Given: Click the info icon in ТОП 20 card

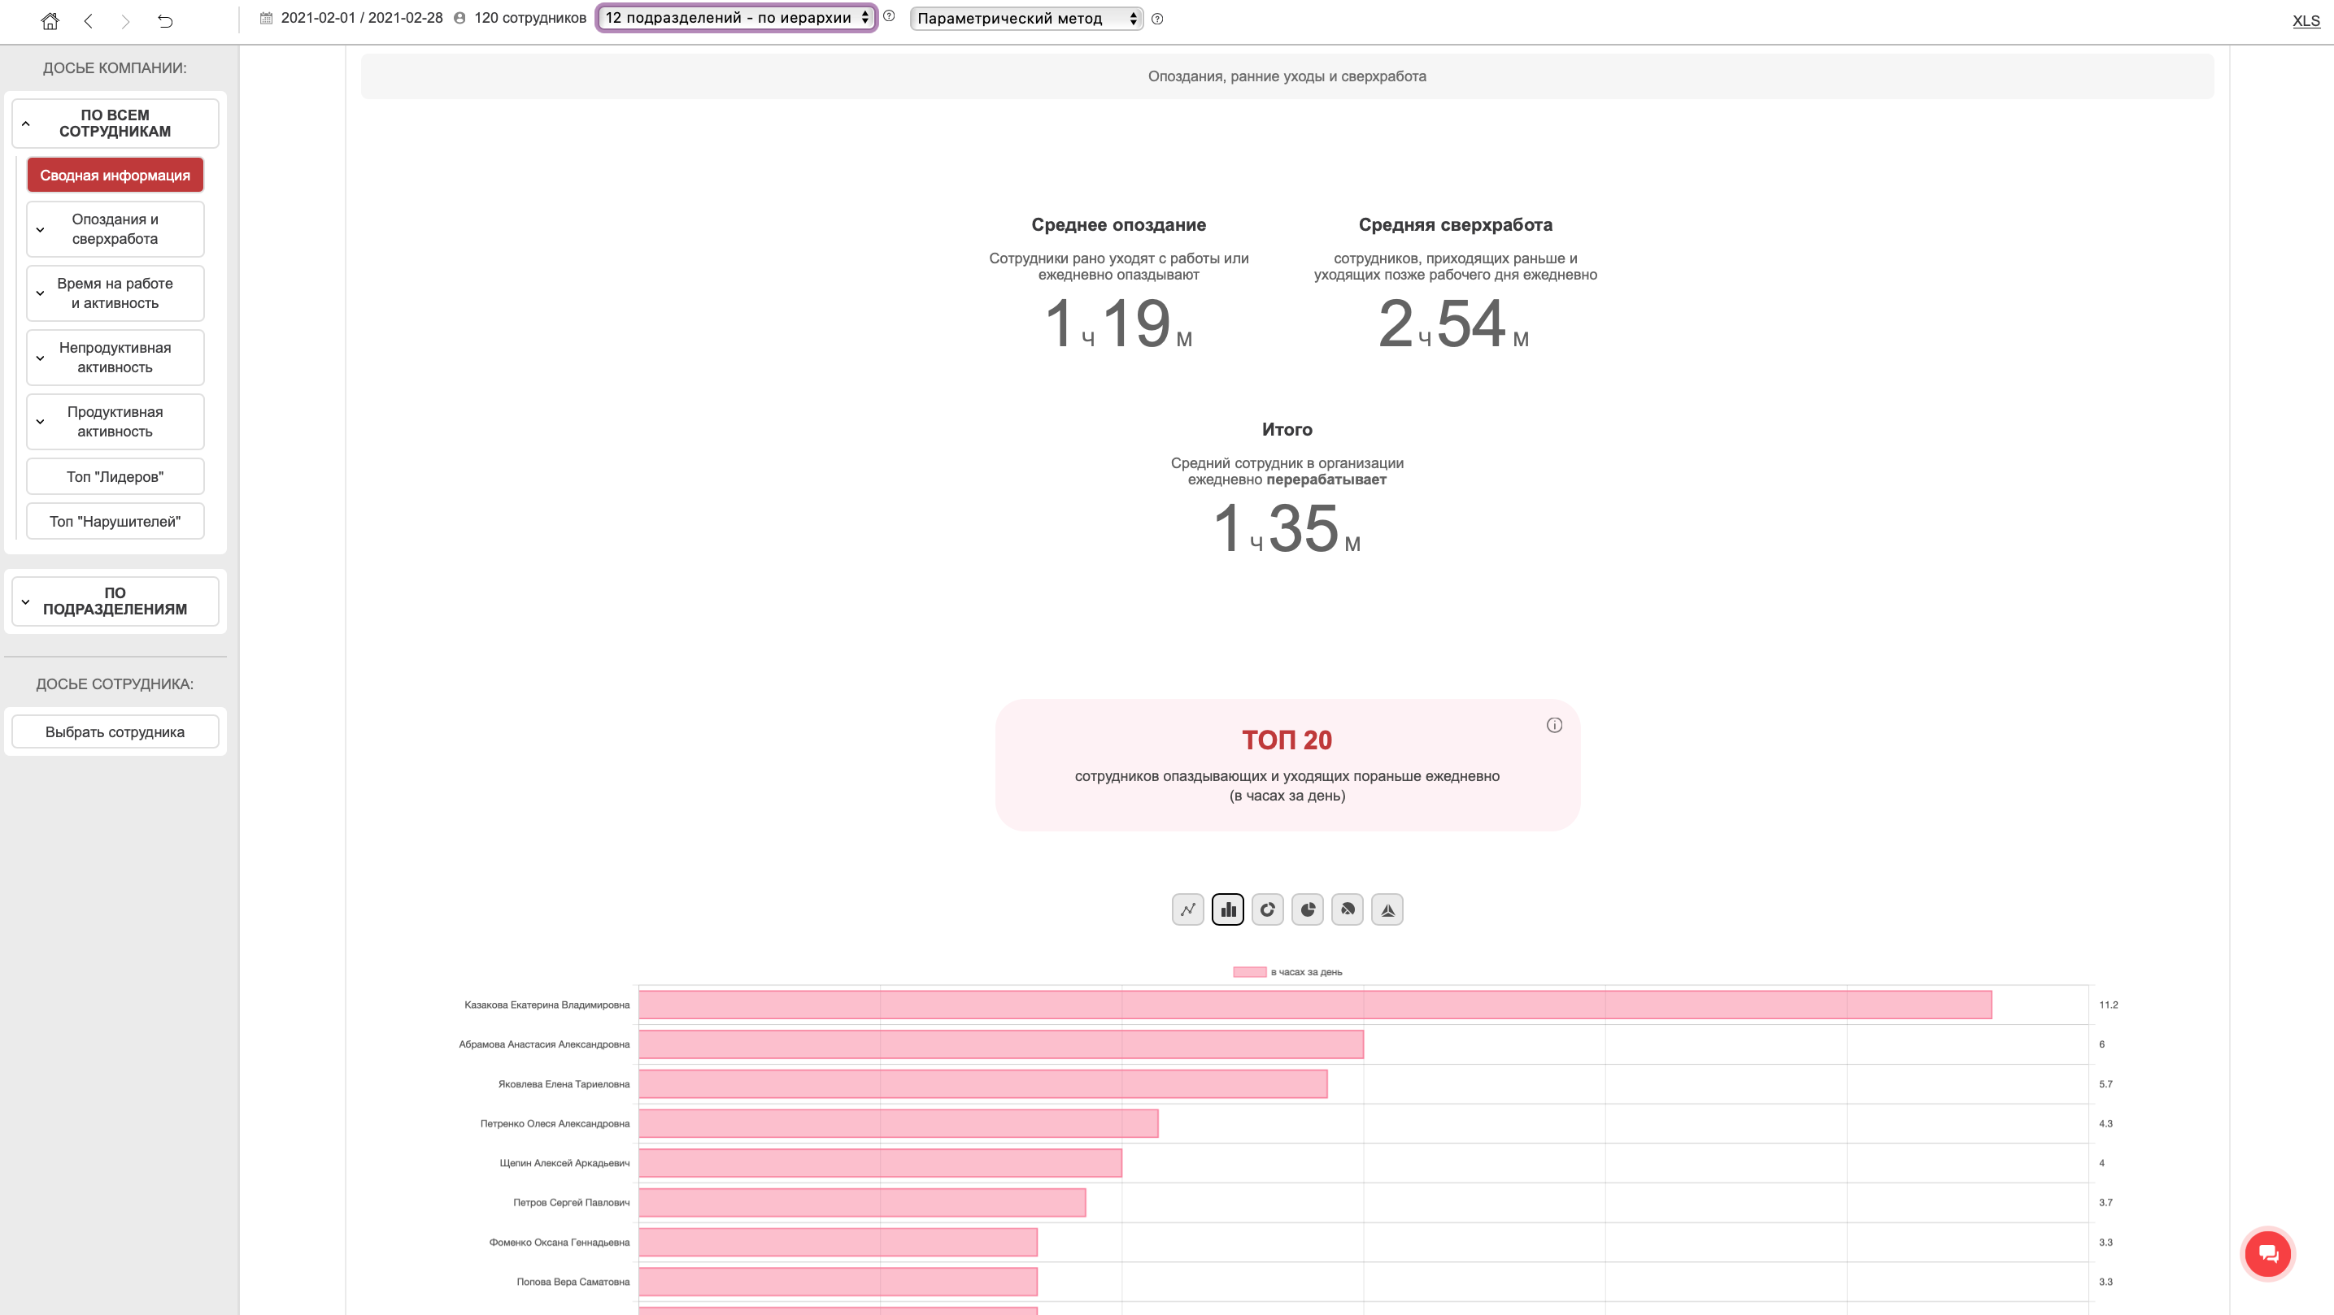Looking at the screenshot, I should (x=1554, y=724).
